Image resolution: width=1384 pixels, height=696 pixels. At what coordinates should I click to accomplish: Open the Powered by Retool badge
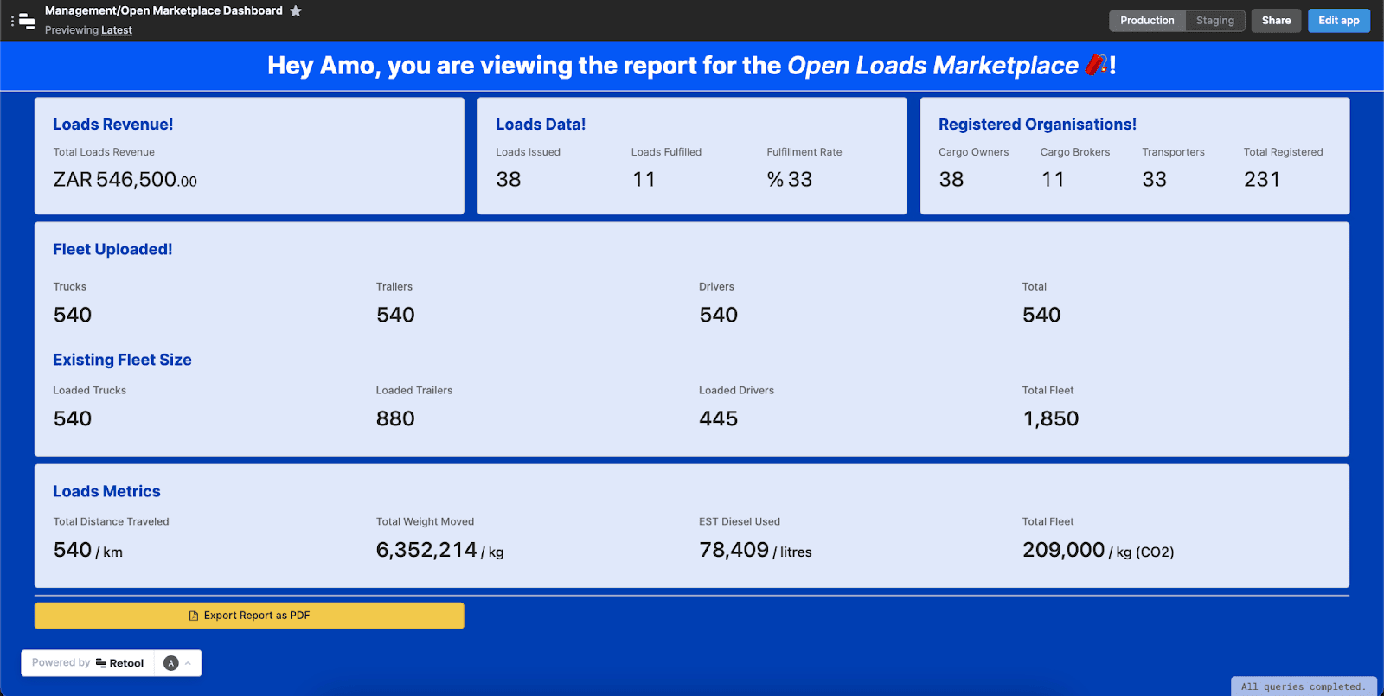(x=88, y=663)
